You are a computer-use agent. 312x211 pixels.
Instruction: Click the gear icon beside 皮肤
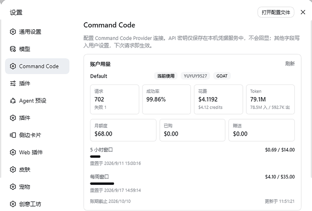(13, 169)
